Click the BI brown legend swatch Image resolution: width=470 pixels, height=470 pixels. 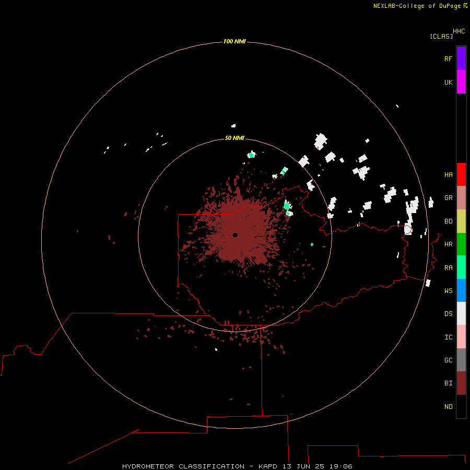point(461,383)
